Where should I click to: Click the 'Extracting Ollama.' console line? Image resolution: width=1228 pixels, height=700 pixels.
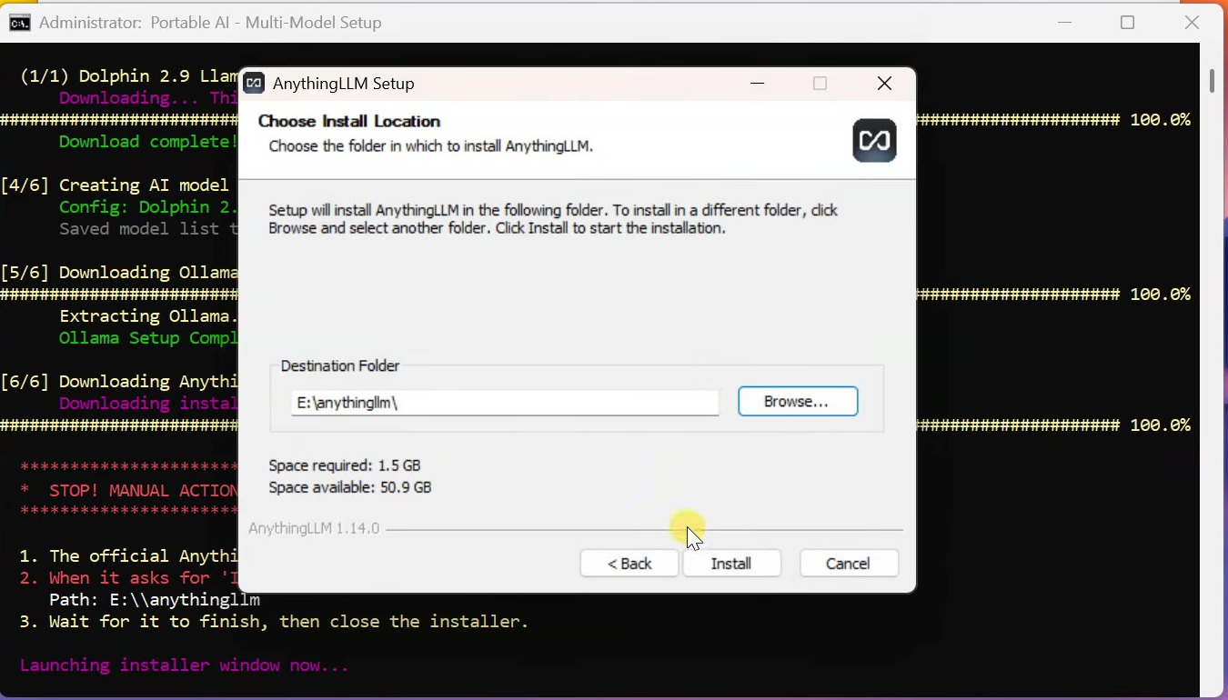tap(148, 316)
